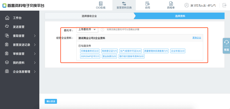The image size is (230, 109).
Task: Click the 已勾选文件 label
Action: (85, 46)
